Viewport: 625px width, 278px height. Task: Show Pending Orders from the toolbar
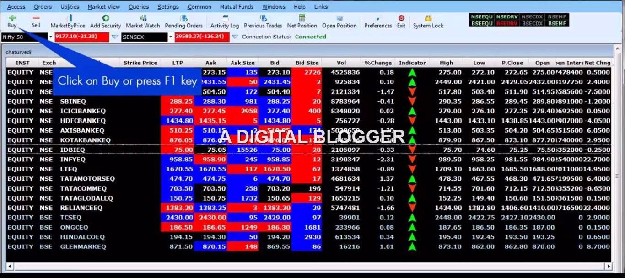coord(183,21)
